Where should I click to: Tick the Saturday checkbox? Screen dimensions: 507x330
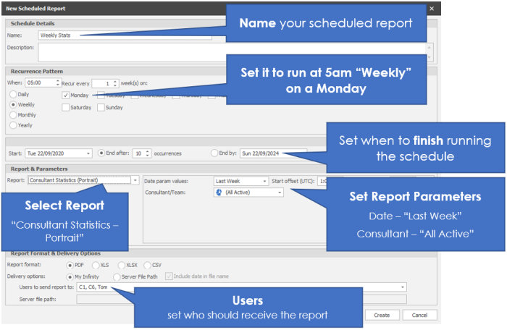point(67,108)
